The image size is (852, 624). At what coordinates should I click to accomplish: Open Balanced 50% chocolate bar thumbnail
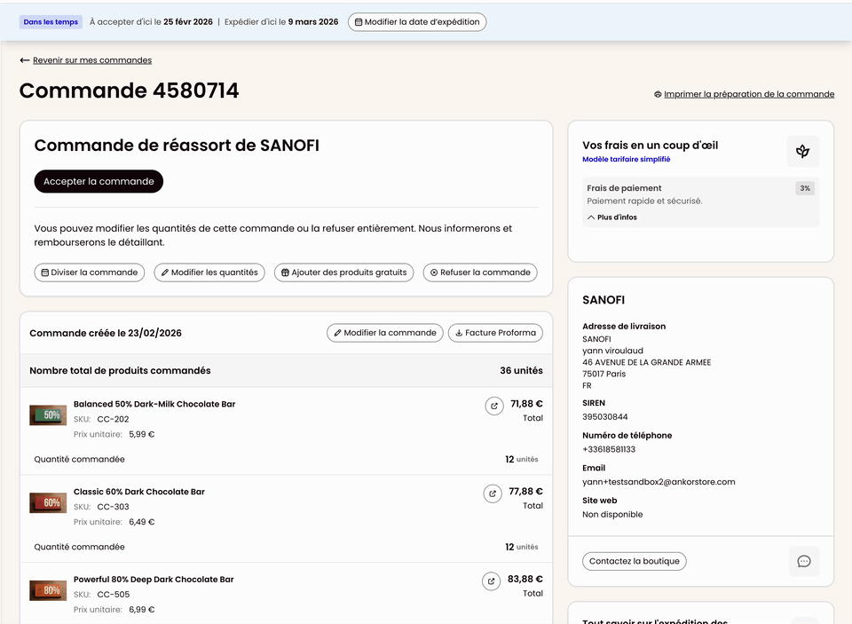48,415
